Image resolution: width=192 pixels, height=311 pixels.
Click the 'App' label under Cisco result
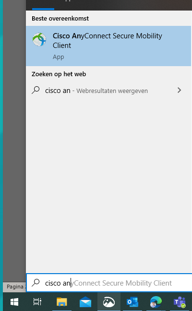pos(59,57)
